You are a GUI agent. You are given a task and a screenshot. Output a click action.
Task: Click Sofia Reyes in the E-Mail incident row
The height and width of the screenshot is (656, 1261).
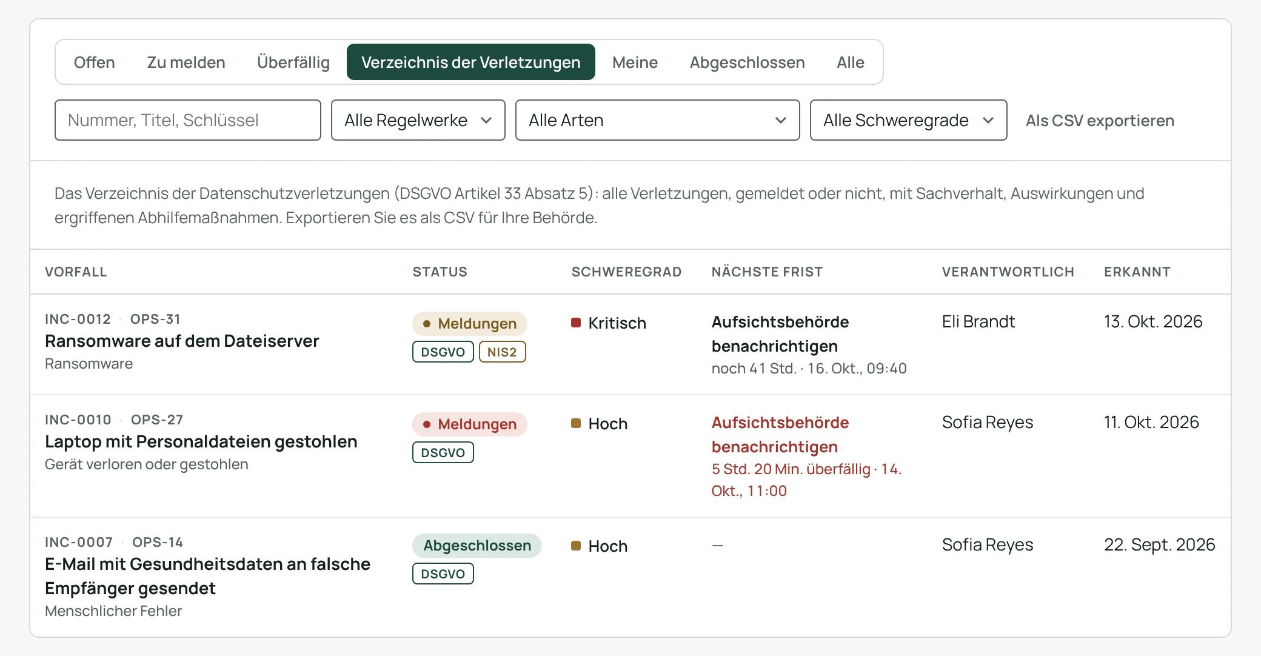[x=988, y=544]
